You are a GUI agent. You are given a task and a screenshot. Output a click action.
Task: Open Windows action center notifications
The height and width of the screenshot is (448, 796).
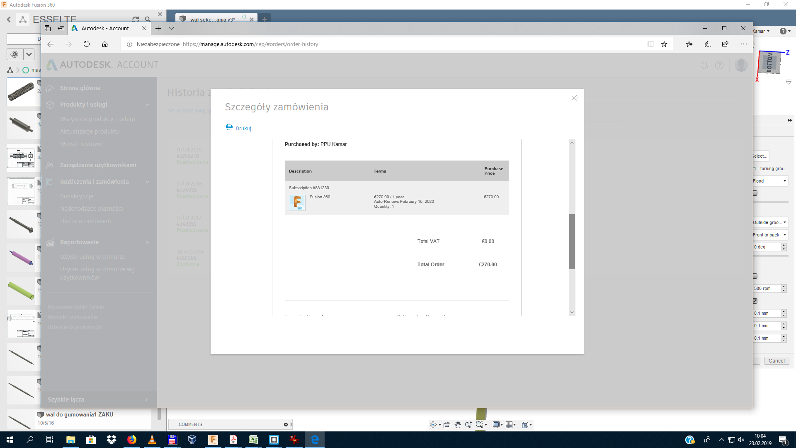tap(783, 440)
